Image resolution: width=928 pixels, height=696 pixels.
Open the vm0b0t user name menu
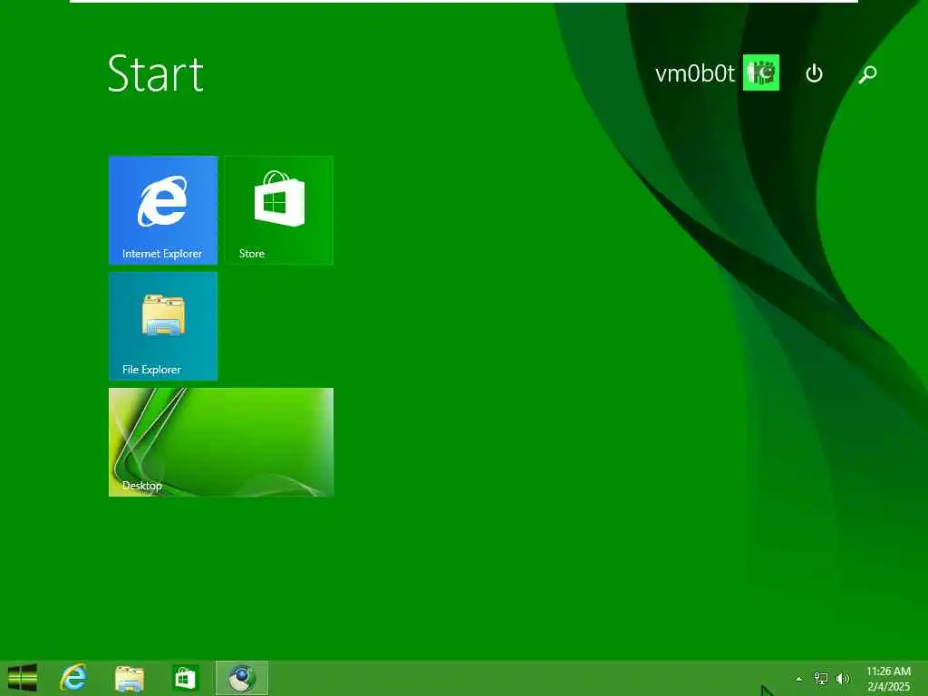(695, 73)
